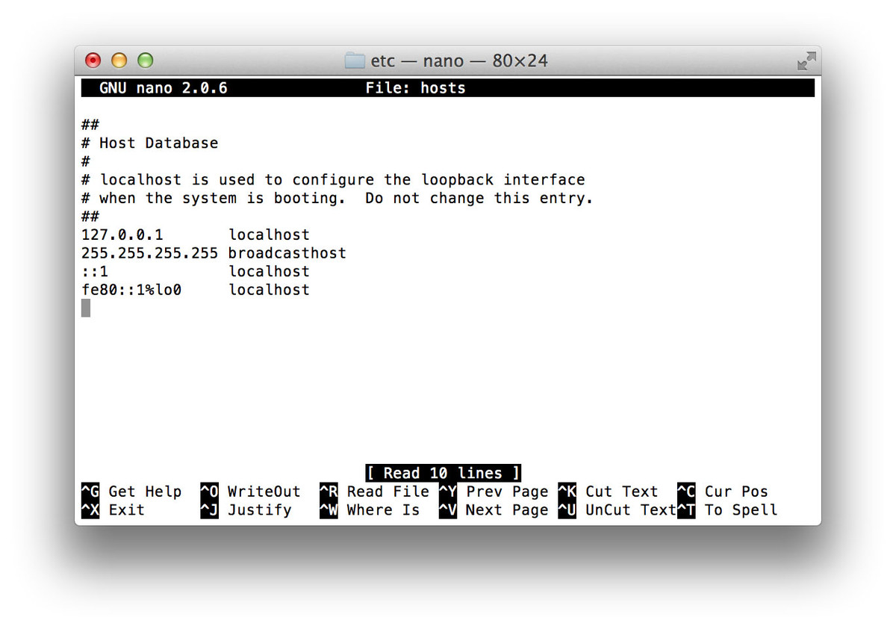Click the folder icon next to etc title

[355, 61]
